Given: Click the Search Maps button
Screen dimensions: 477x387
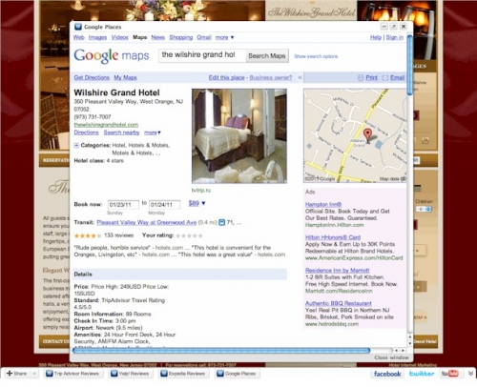Looking at the screenshot, I should [267, 56].
